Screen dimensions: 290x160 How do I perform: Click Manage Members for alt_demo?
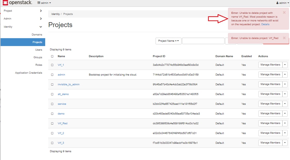[x=270, y=94]
